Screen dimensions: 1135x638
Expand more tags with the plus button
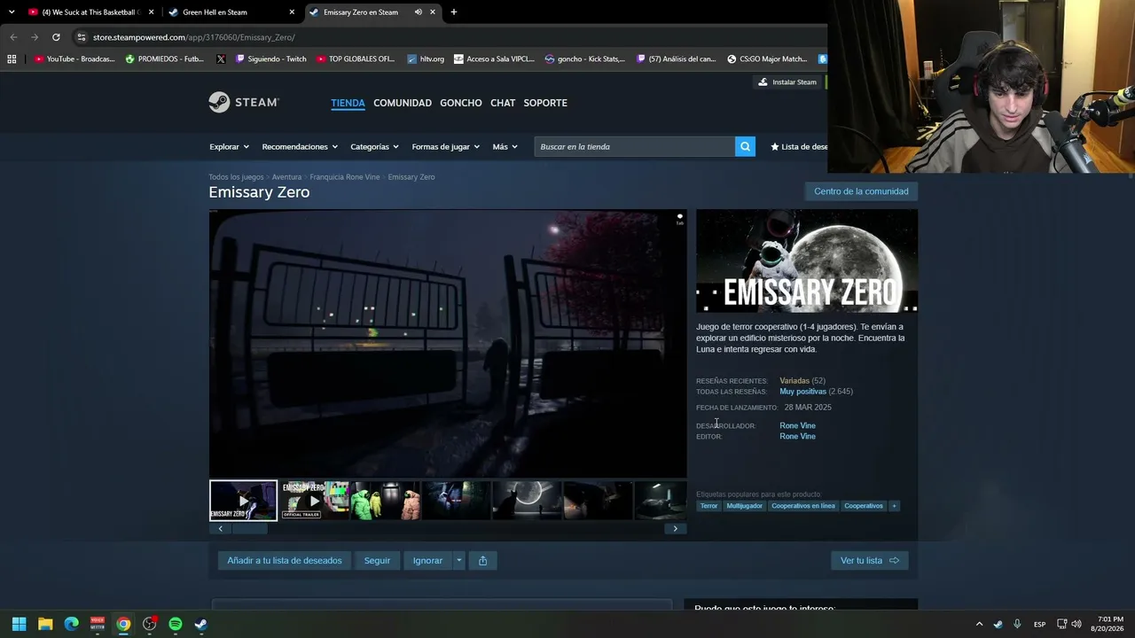(894, 506)
